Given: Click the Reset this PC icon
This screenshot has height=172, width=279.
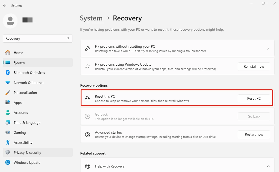Looking at the screenshot, I should (x=87, y=98).
